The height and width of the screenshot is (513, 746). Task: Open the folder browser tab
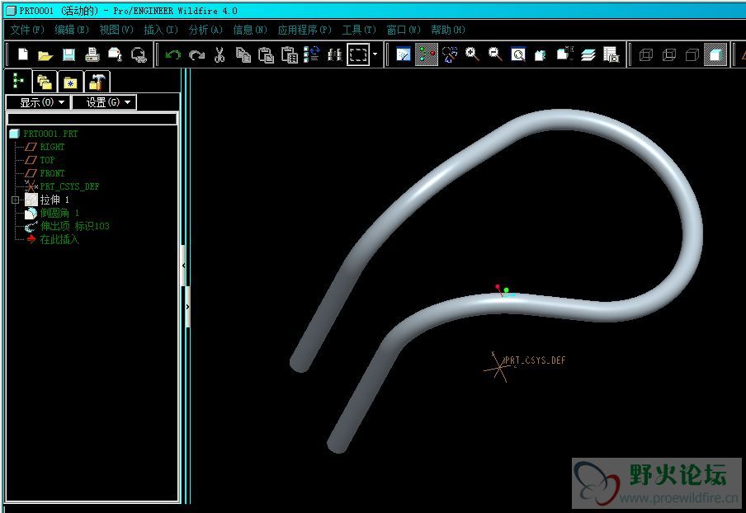pyautogui.click(x=45, y=82)
